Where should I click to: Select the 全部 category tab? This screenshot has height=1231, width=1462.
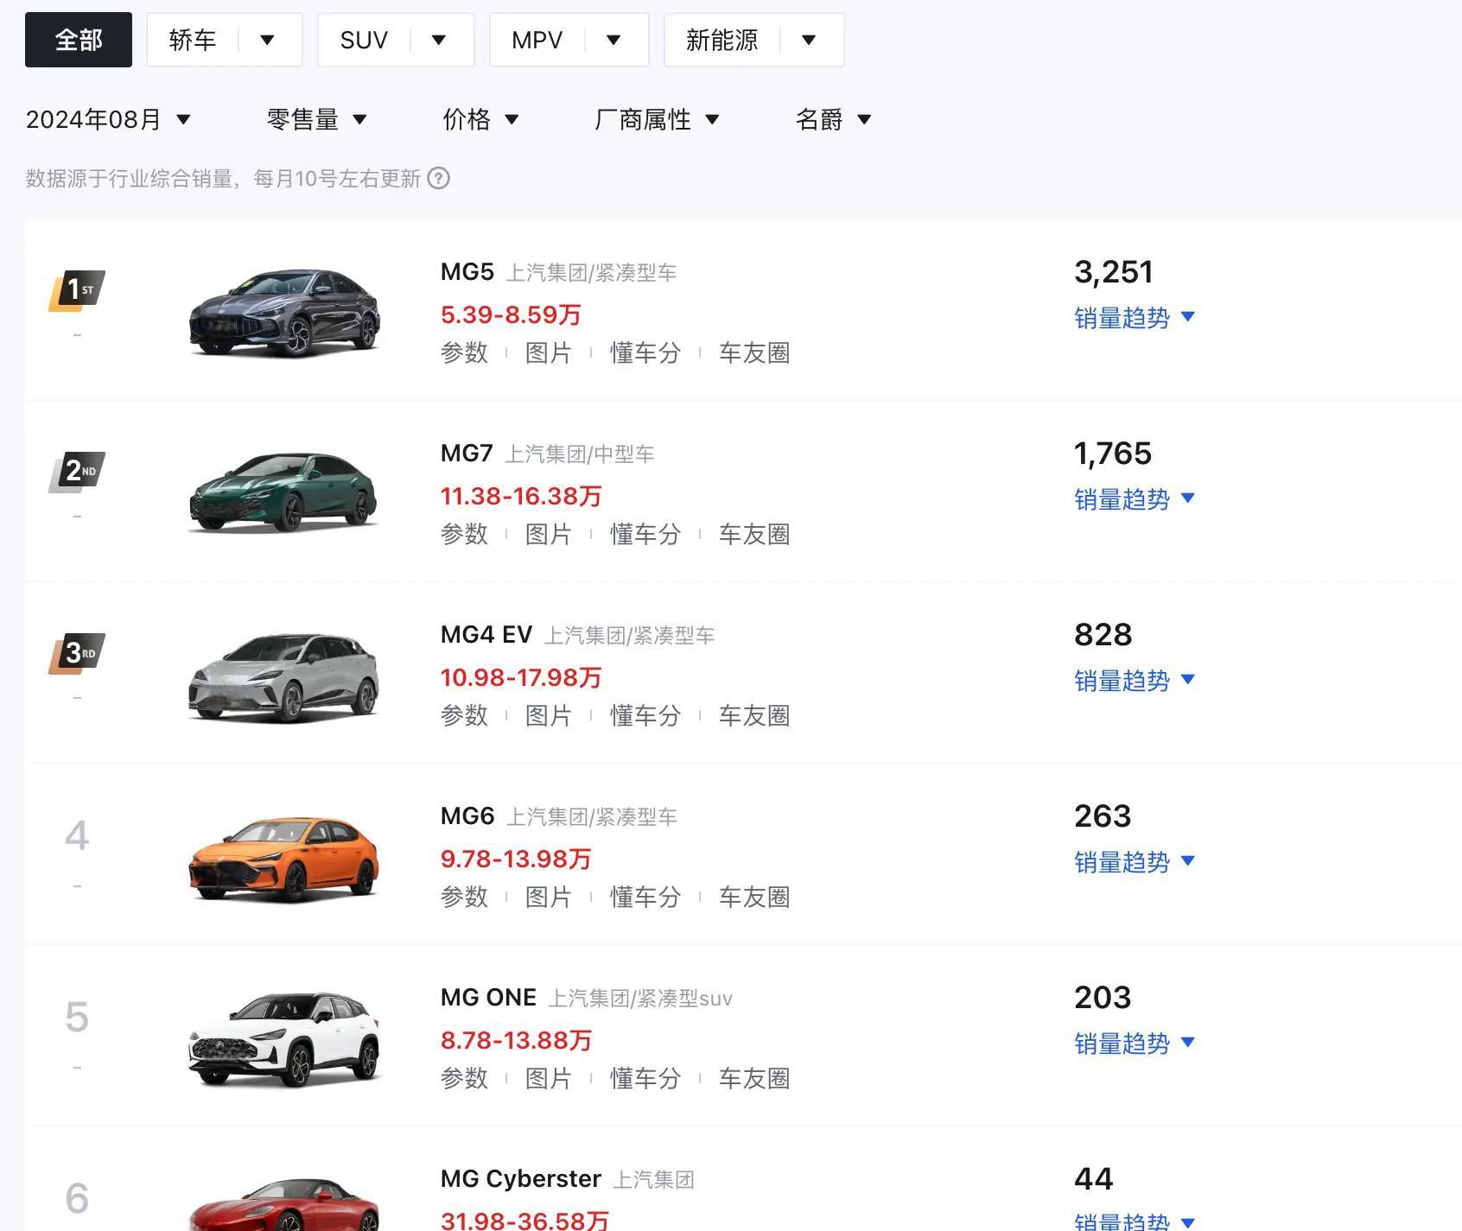79,40
